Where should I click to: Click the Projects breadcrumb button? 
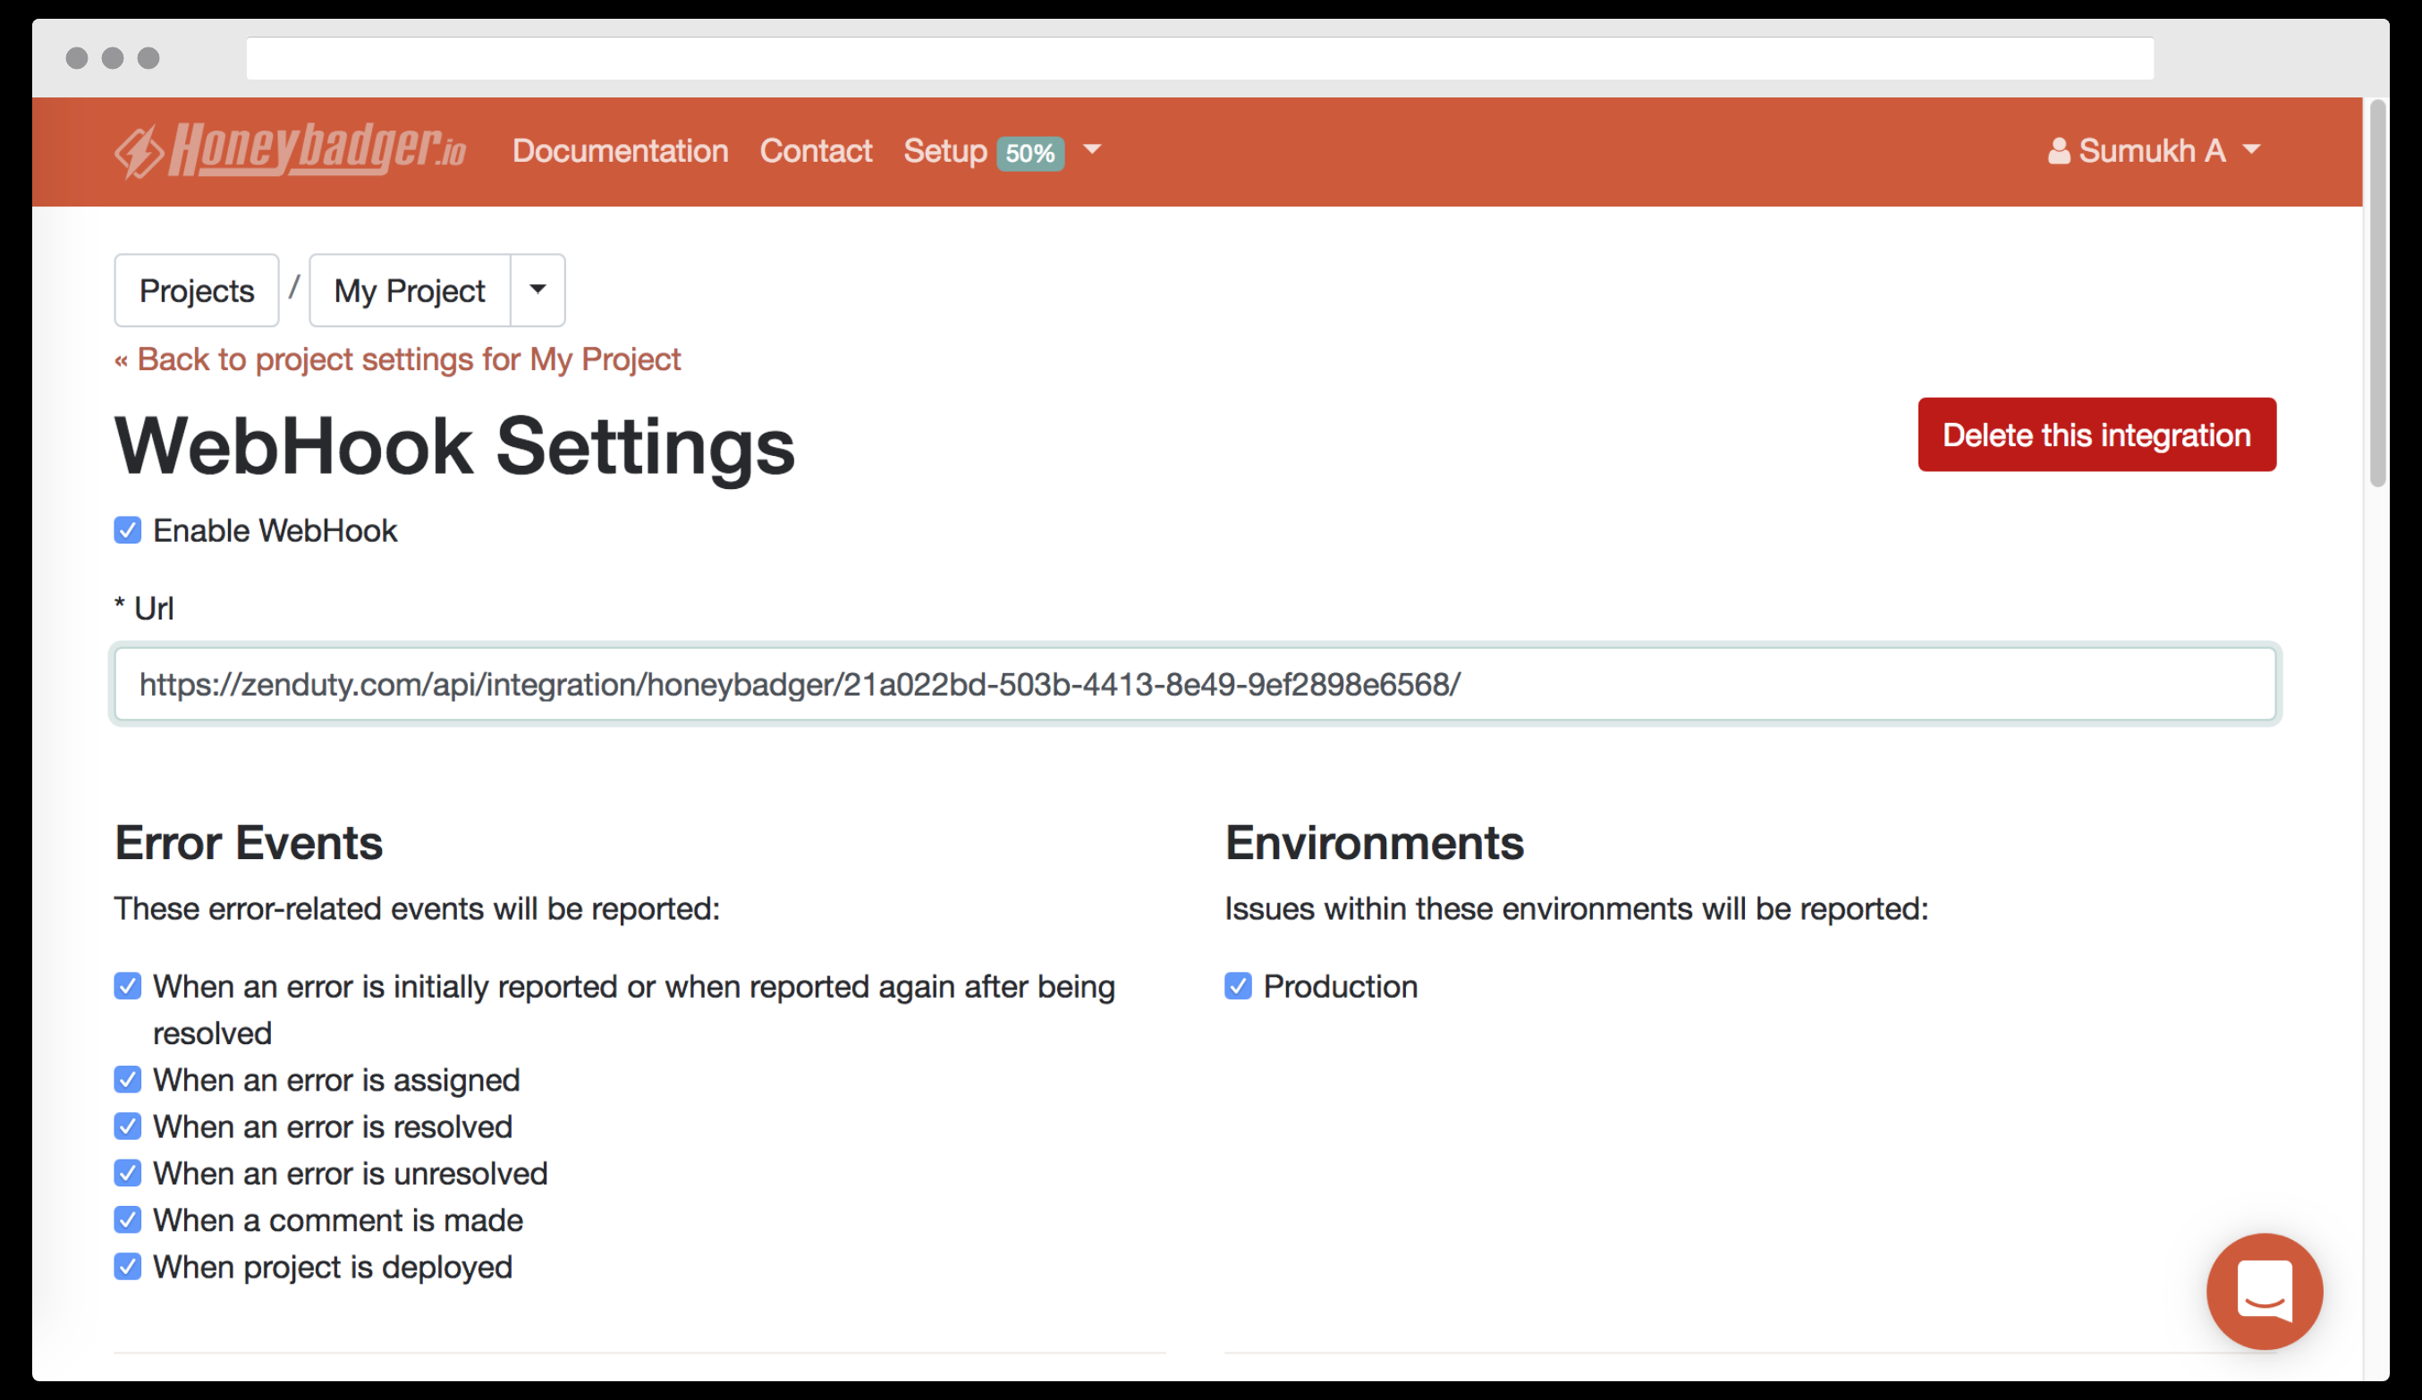pyautogui.click(x=196, y=291)
